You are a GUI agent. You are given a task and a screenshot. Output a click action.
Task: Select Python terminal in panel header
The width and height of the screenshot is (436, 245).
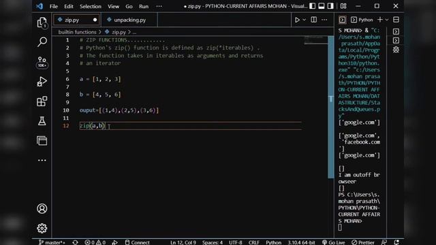point(362,20)
